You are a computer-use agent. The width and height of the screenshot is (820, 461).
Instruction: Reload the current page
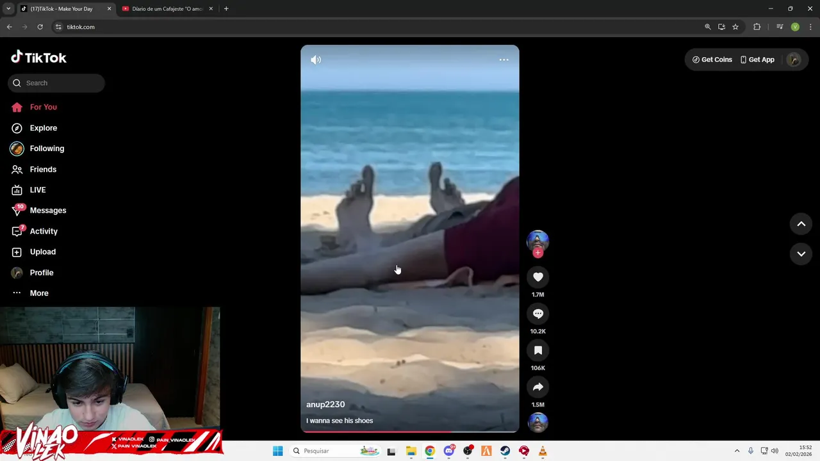pyautogui.click(x=40, y=27)
